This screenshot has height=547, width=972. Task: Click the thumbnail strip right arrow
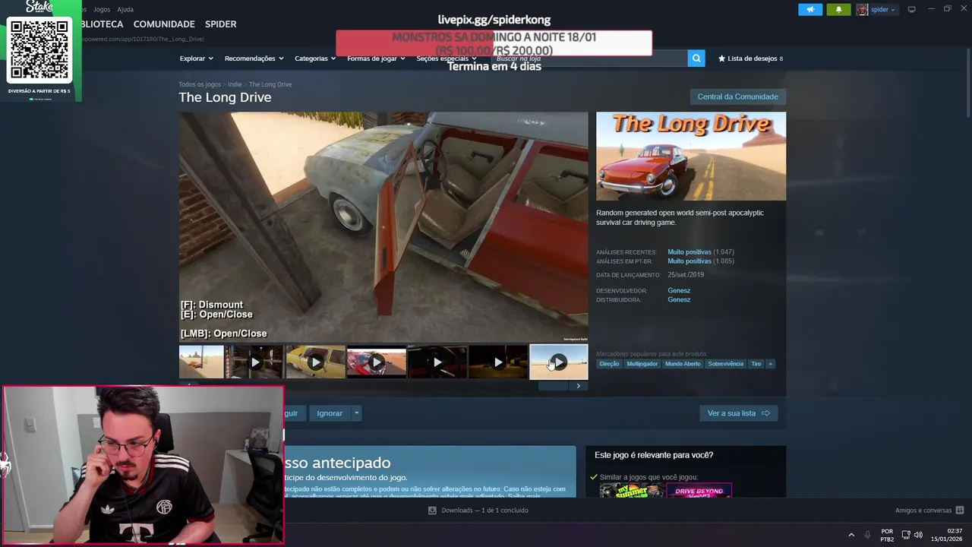coord(579,386)
